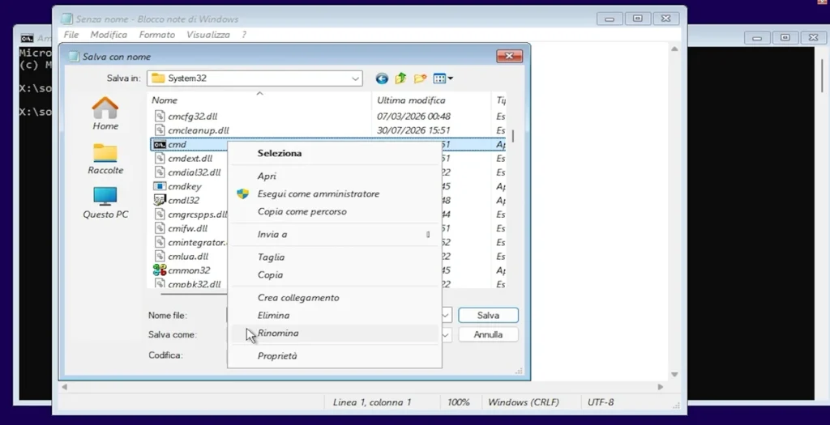Click Linea 1, colonna 1 status text
830x425 pixels.
point(371,402)
